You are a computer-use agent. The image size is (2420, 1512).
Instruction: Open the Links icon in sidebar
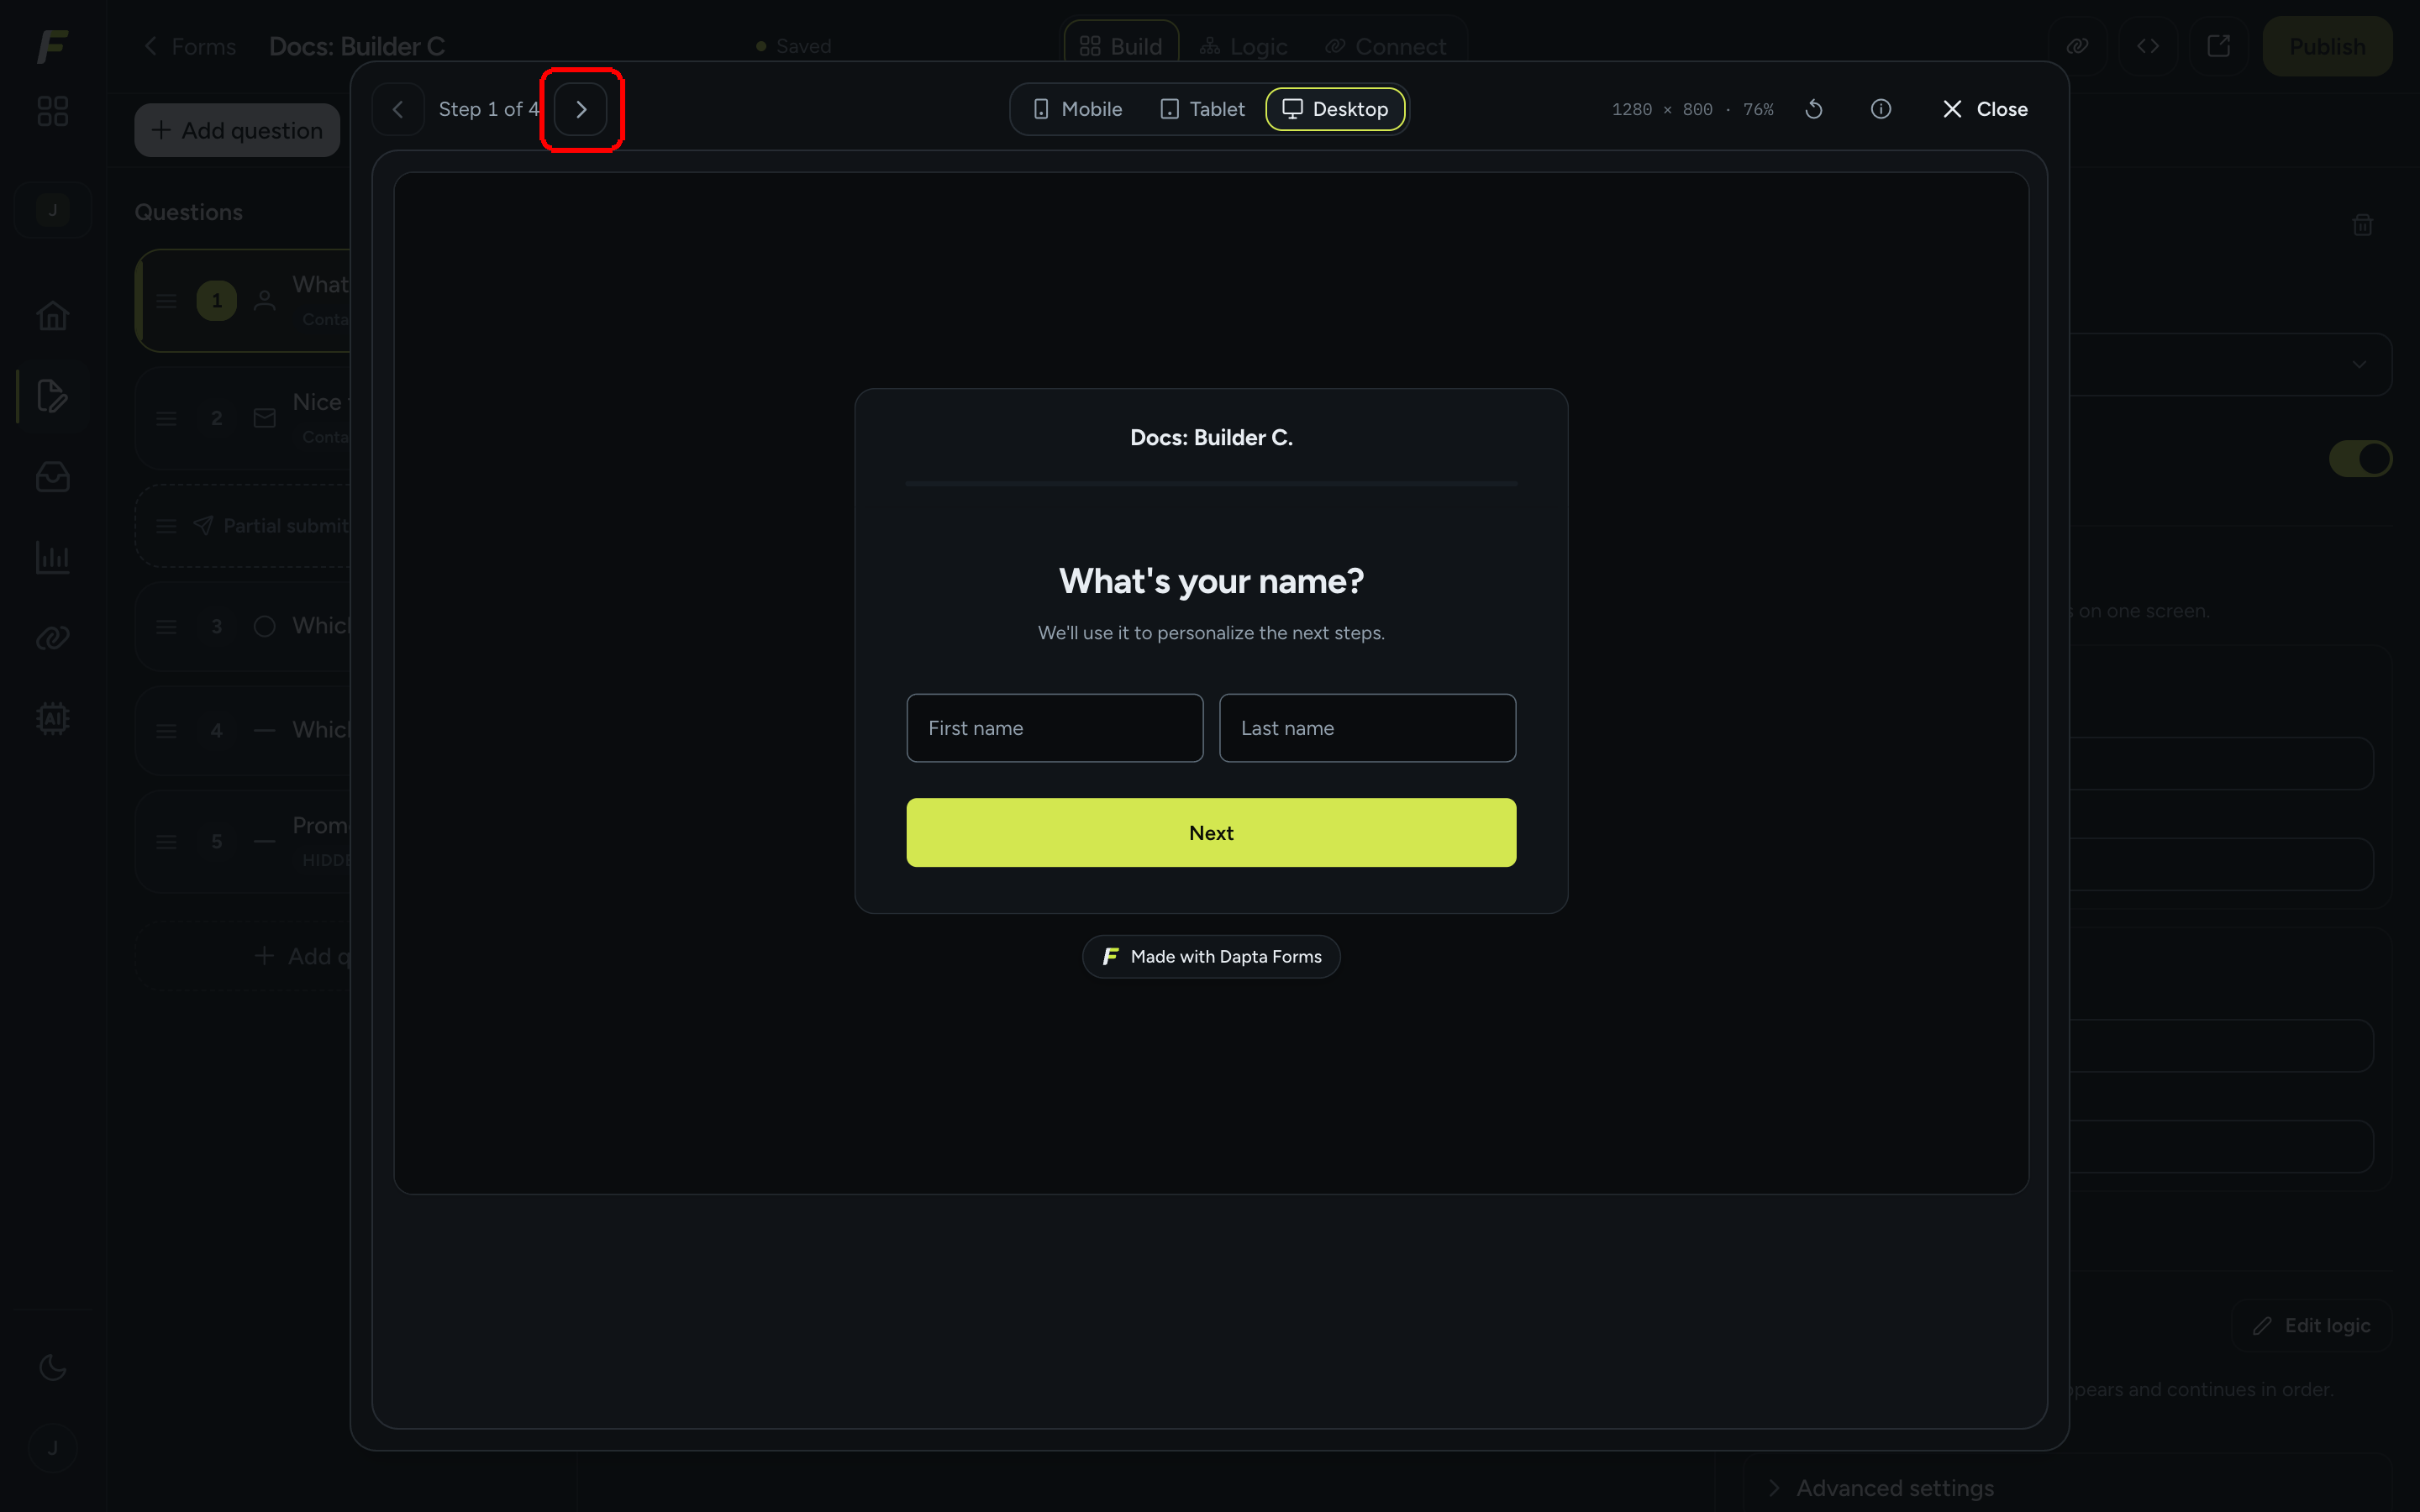click(53, 638)
